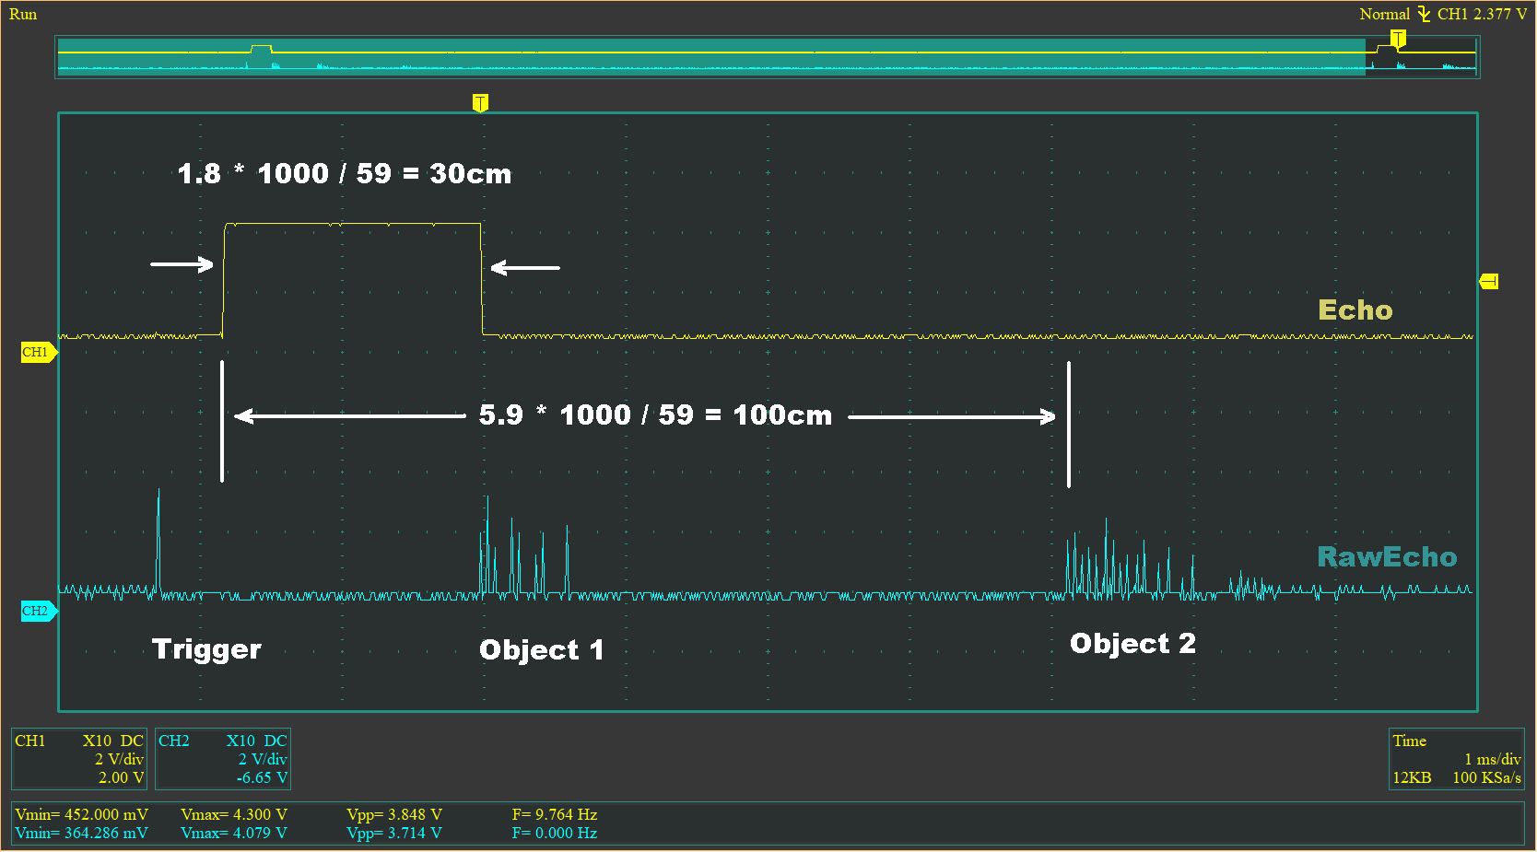Click the T marker in overview strip

(x=1398, y=39)
